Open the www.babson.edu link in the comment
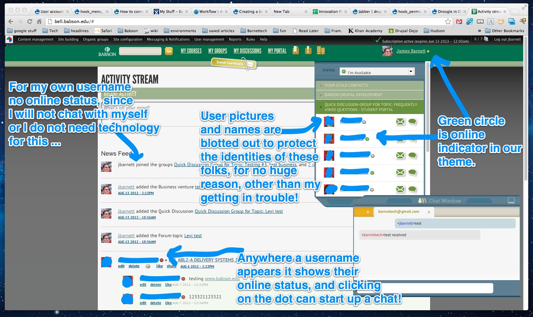Image resolution: width=533 pixels, height=317 pixels. 222,279
